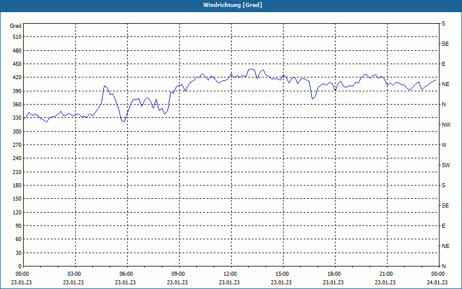
Task: Select the 23.01.23 date under 06:00
Action: [x=125, y=283]
